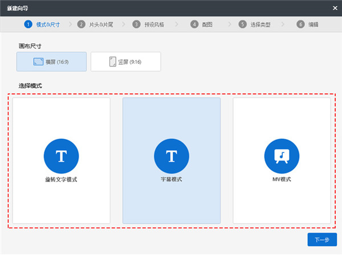Click the step 1 number circle
The image size is (342, 256).
[28, 24]
